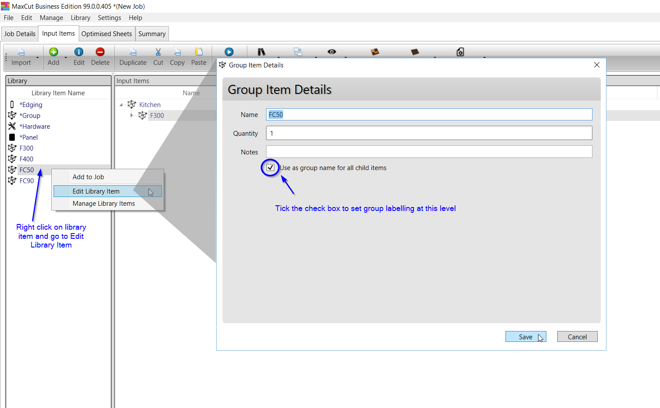Click the FC90 group icon in Library
Screen dimensions: 660x408
12,181
